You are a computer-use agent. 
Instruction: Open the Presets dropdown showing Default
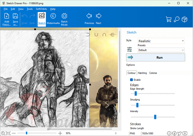click(x=161, y=50)
